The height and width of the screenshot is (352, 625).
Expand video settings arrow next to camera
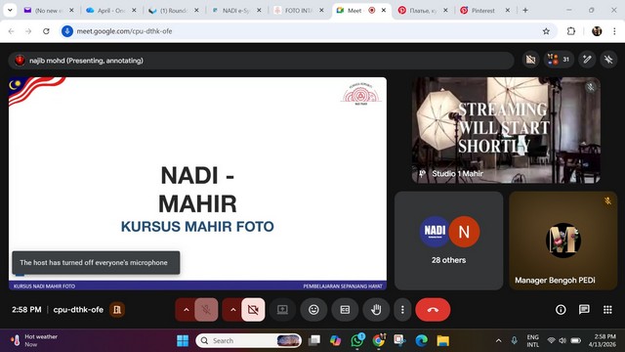(232, 310)
